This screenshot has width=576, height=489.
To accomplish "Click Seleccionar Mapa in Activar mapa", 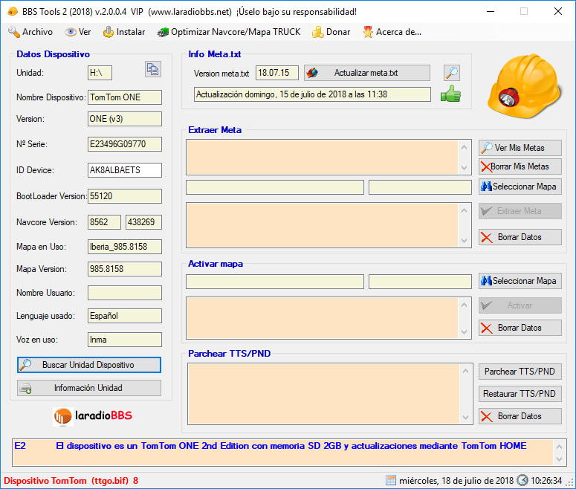I will [520, 281].
